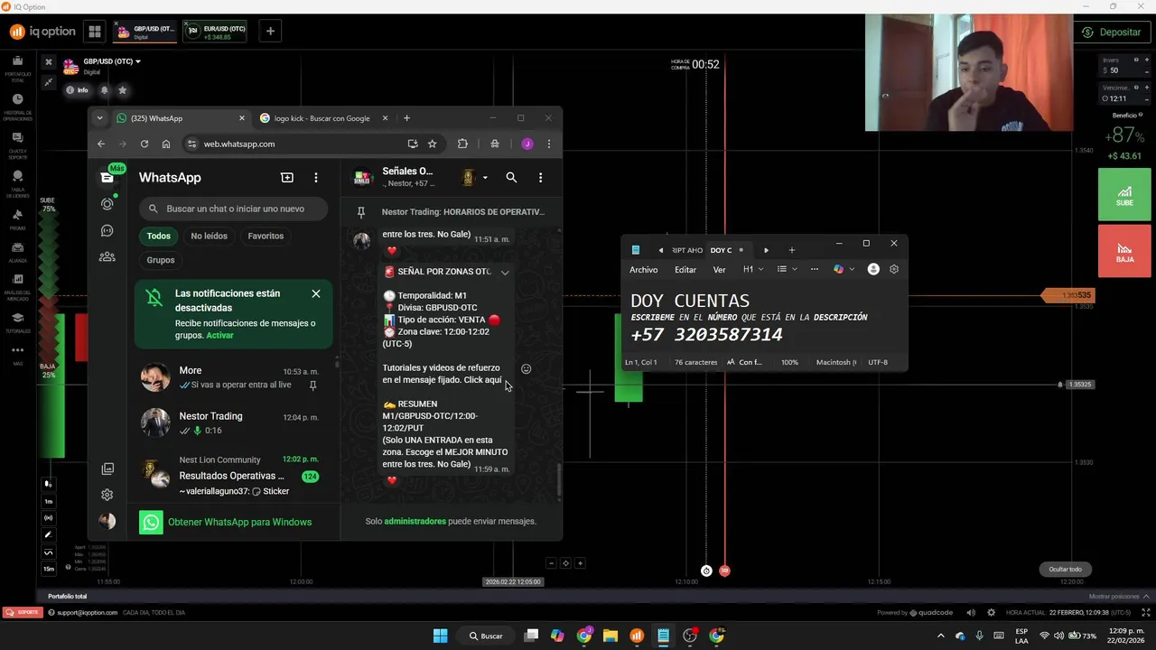The height and width of the screenshot is (650, 1156).
Task: Select the 15m time range button
Action: (48, 569)
